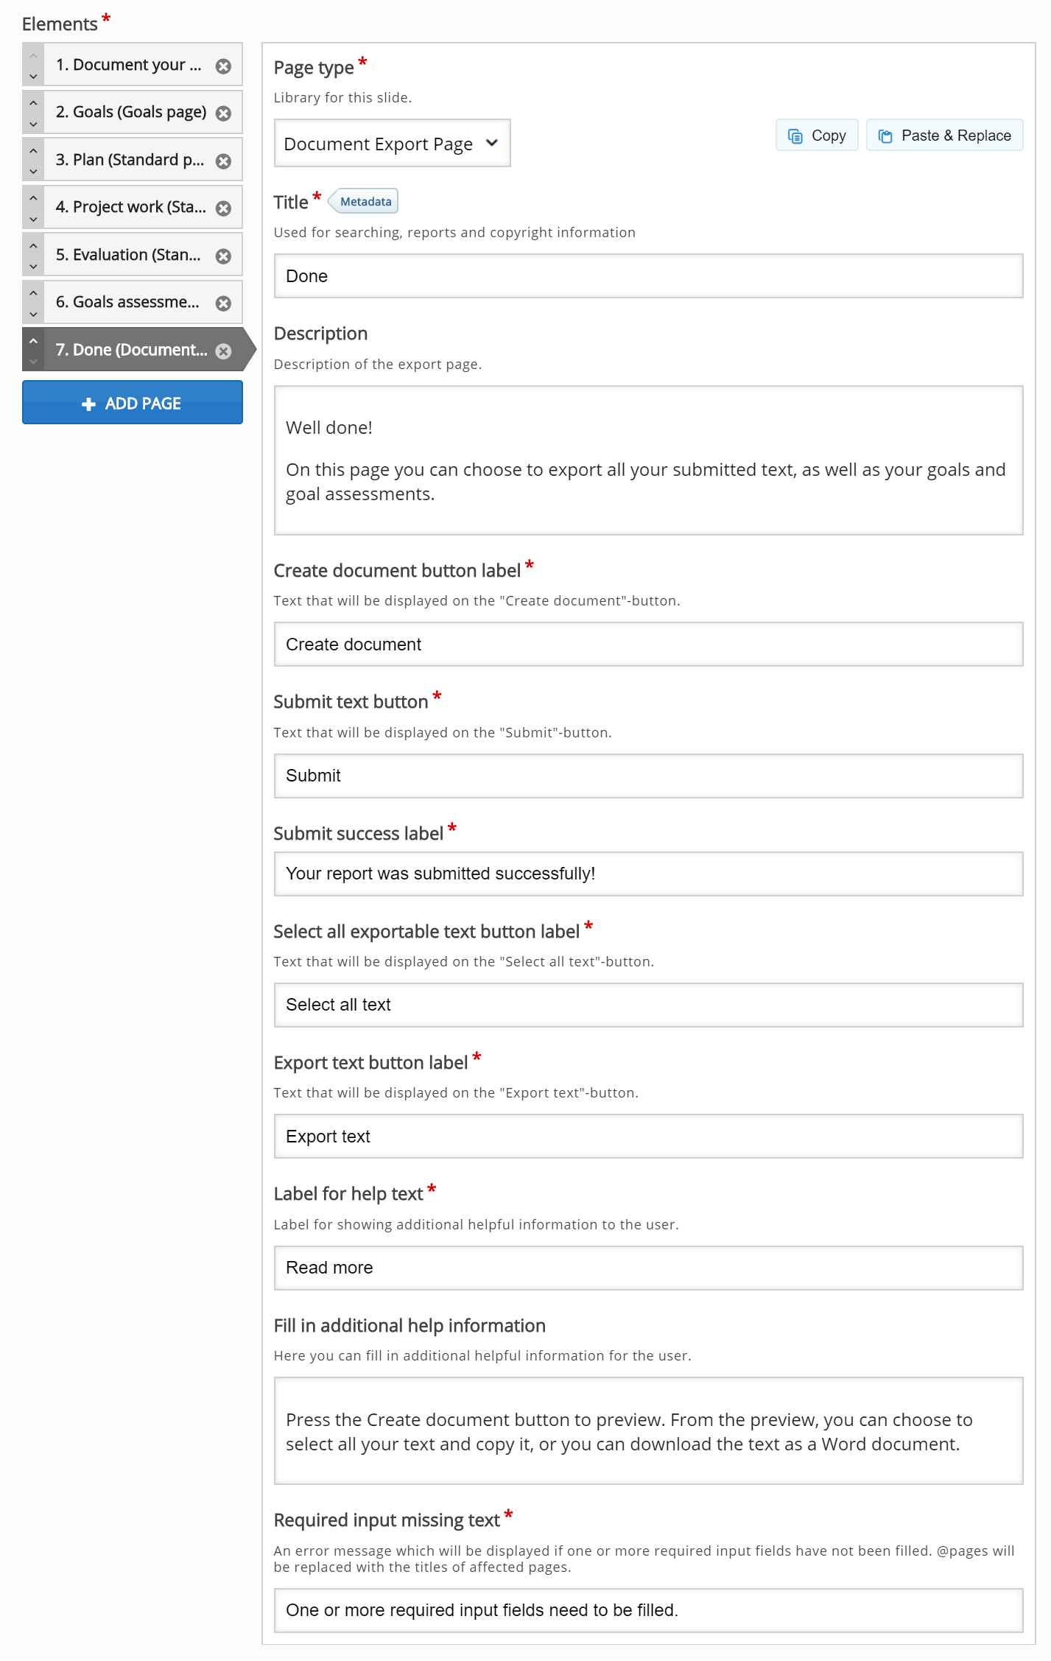
Task: Remove the first Document your page
Action: [223, 66]
